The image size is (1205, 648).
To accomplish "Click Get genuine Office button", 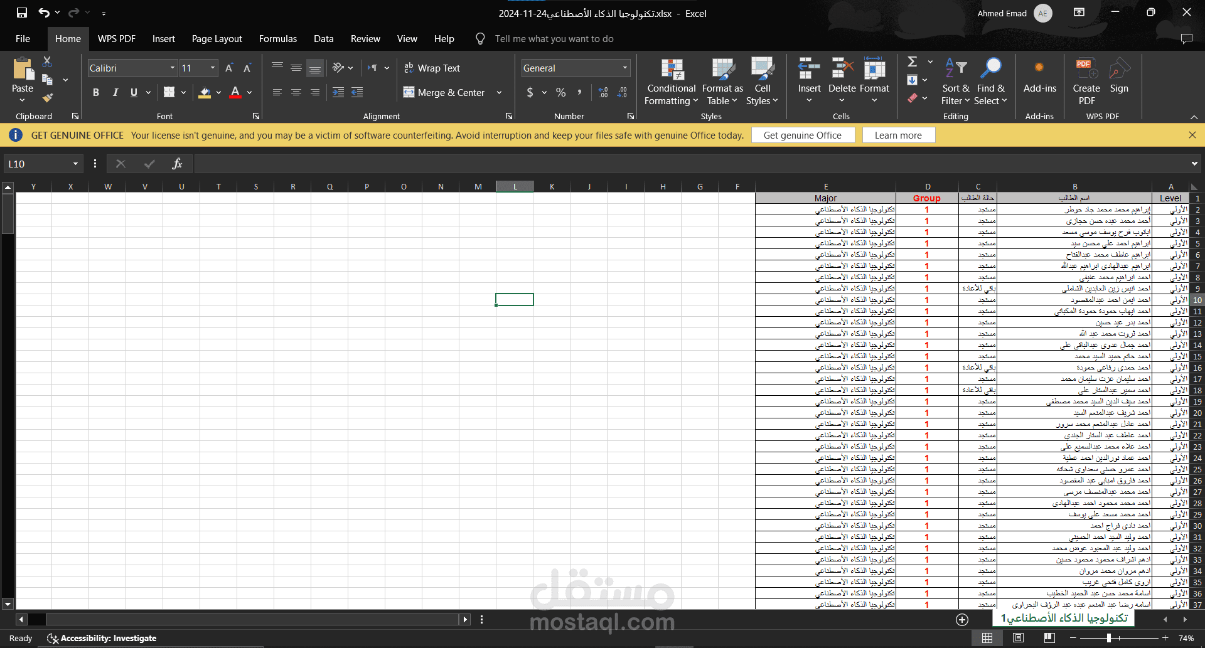I will 803,135.
